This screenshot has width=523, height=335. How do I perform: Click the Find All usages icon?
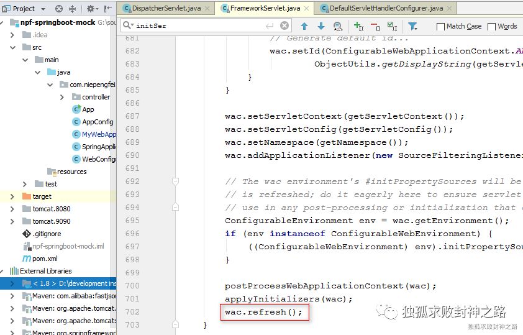coord(337,26)
